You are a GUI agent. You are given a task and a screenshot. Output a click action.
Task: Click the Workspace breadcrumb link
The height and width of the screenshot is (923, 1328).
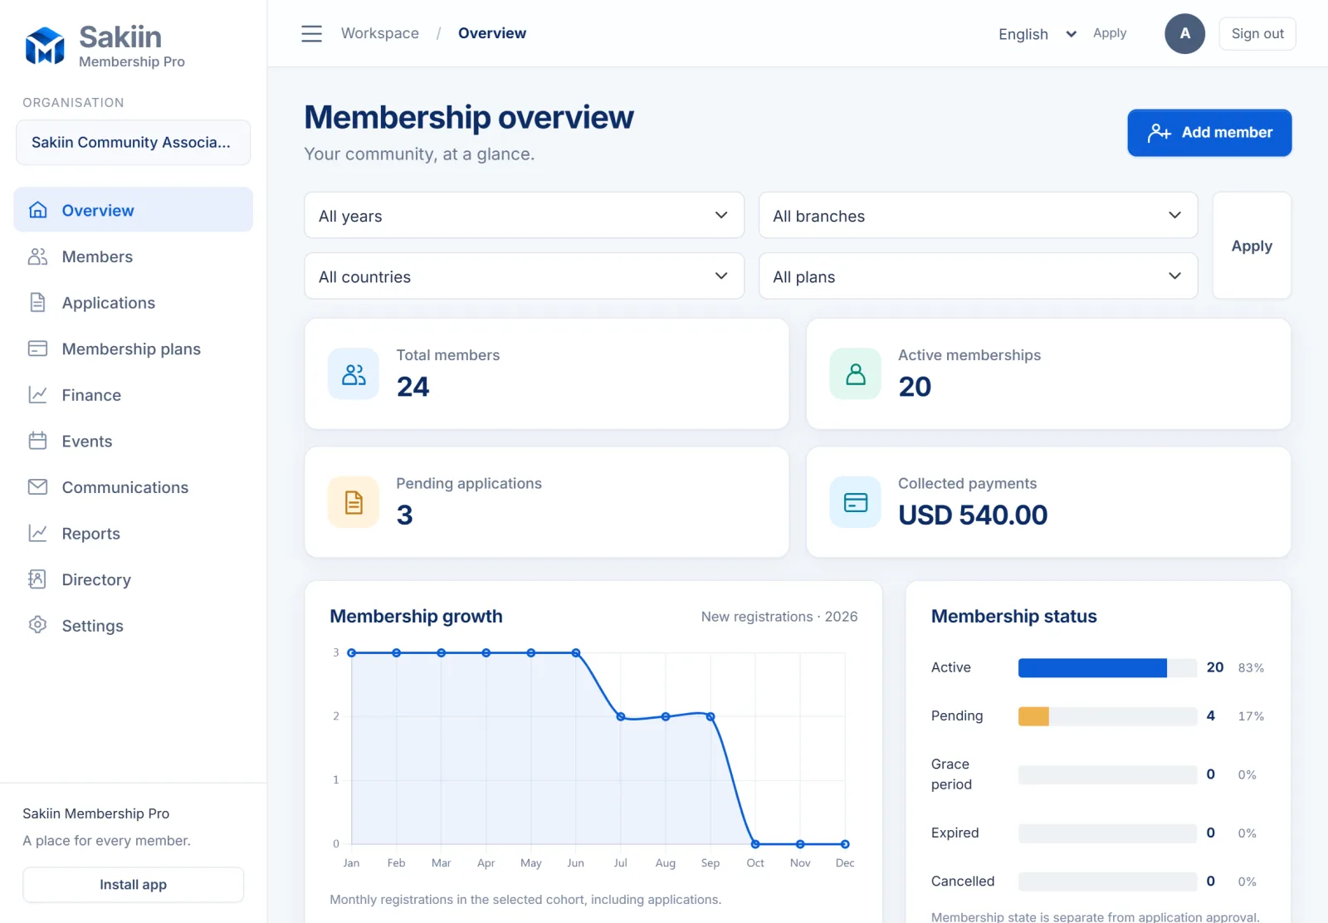tap(380, 33)
